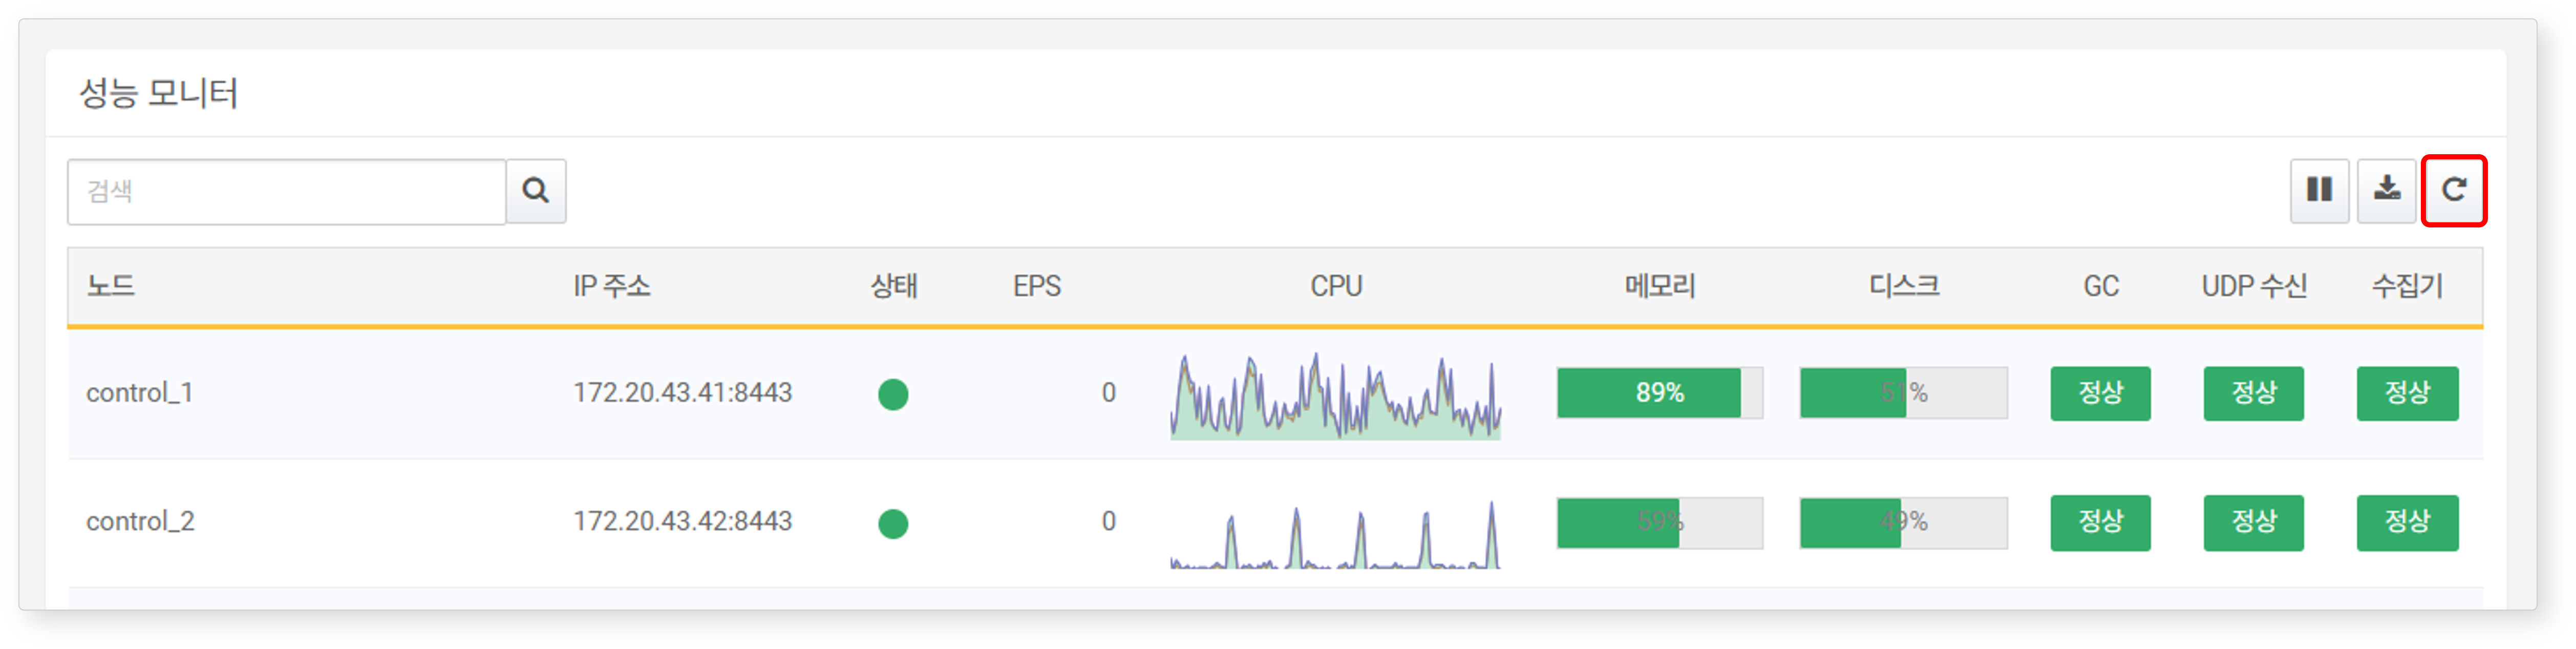
Task: Select the control_2 node name
Action: (x=140, y=522)
